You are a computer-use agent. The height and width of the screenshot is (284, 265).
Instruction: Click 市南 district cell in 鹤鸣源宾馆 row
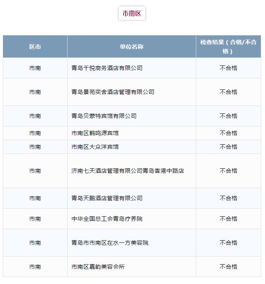(35, 133)
